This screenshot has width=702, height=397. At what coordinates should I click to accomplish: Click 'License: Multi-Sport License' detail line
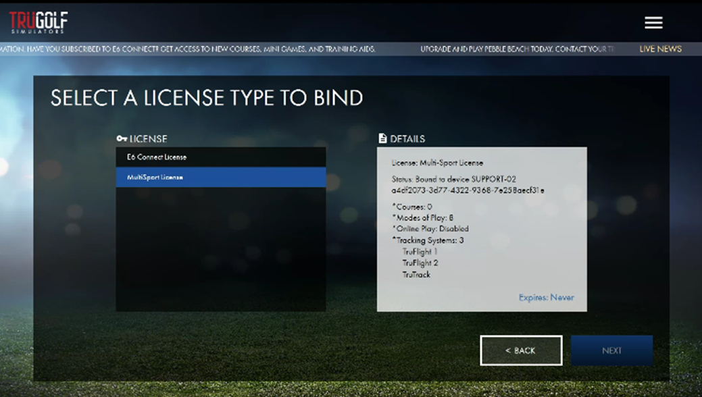pos(437,163)
